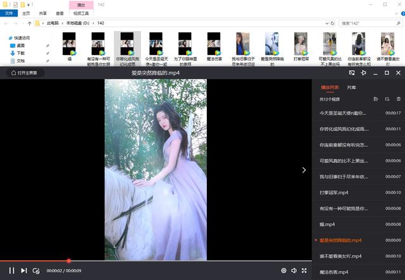Select 此电脑 in the address breadcrumb
This screenshot has width=405, height=280.
[x=53, y=23]
